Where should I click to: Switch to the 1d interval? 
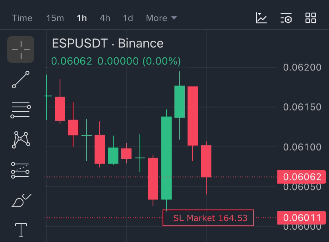point(128,18)
